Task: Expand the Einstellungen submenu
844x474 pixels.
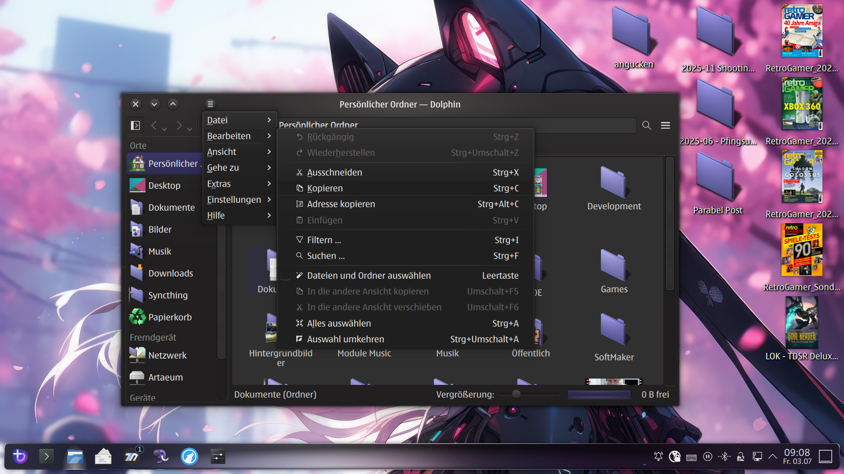Action: (x=240, y=199)
